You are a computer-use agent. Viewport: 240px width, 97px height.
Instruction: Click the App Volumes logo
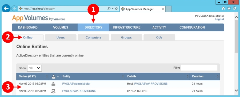pos(39,18)
